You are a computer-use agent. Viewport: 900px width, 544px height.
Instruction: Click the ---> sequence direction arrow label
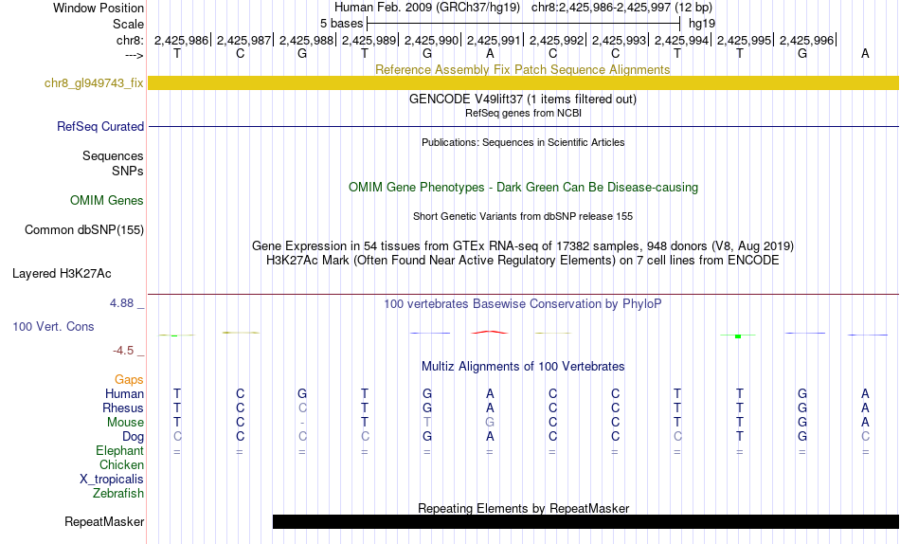pyautogui.click(x=134, y=55)
